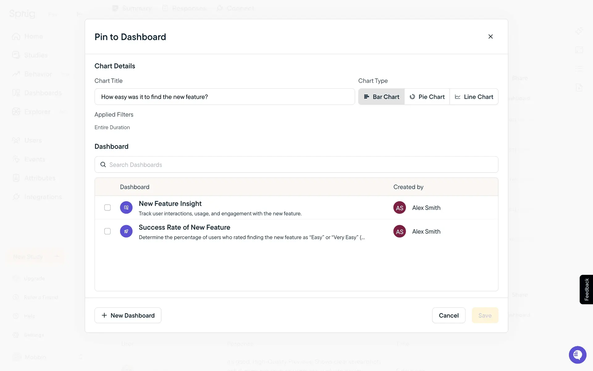Click the New Feature Insight dashboard icon

point(126,207)
